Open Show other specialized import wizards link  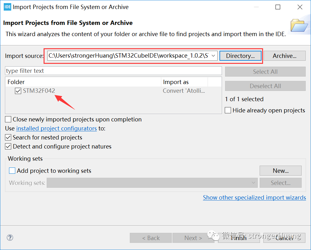[x=254, y=197]
